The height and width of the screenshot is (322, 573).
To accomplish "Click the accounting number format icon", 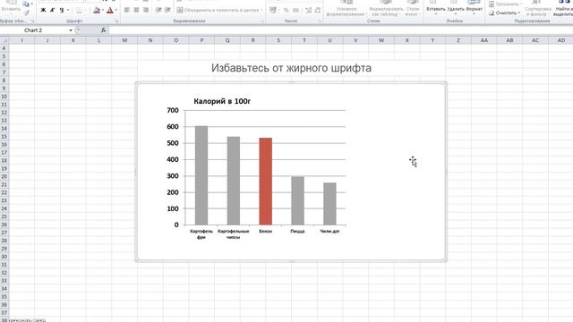I will 273,10.
